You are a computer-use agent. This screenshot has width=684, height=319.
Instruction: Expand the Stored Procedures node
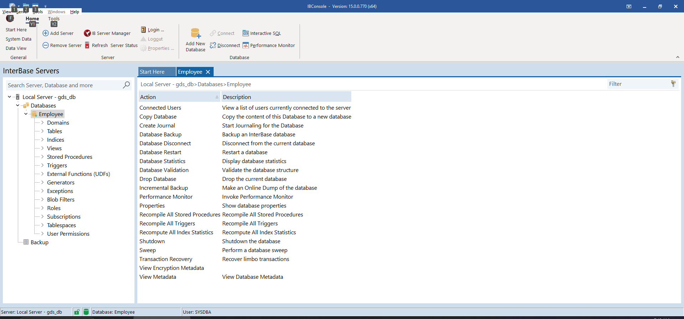(x=42, y=157)
